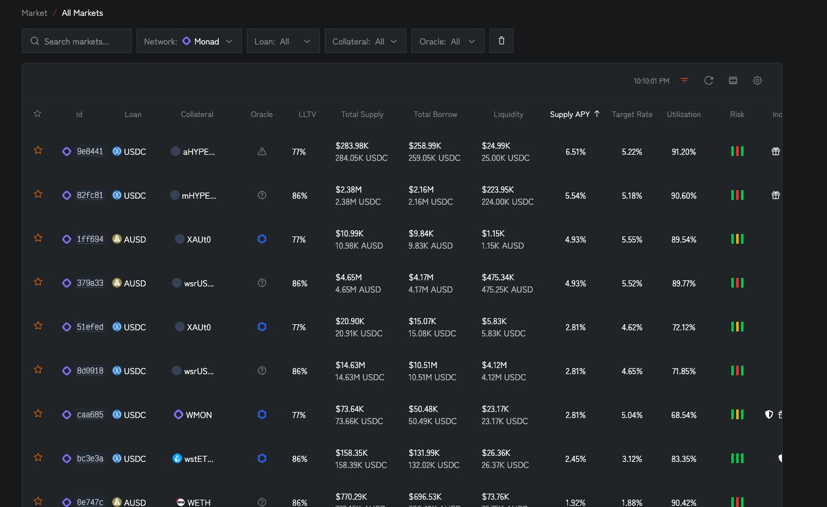Click risk color bars for 51efed row
The height and width of the screenshot is (507, 827).
pos(737,327)
